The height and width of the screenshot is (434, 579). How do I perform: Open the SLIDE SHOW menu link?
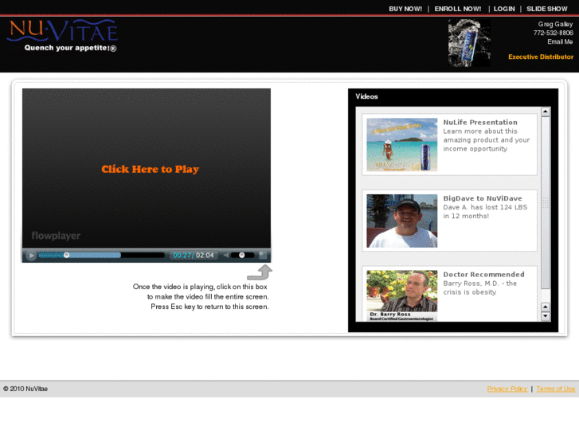[547, 9]
